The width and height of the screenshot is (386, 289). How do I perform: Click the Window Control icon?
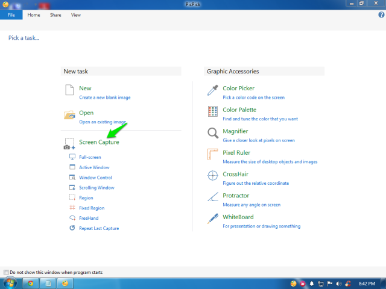[x=72, y=177]
